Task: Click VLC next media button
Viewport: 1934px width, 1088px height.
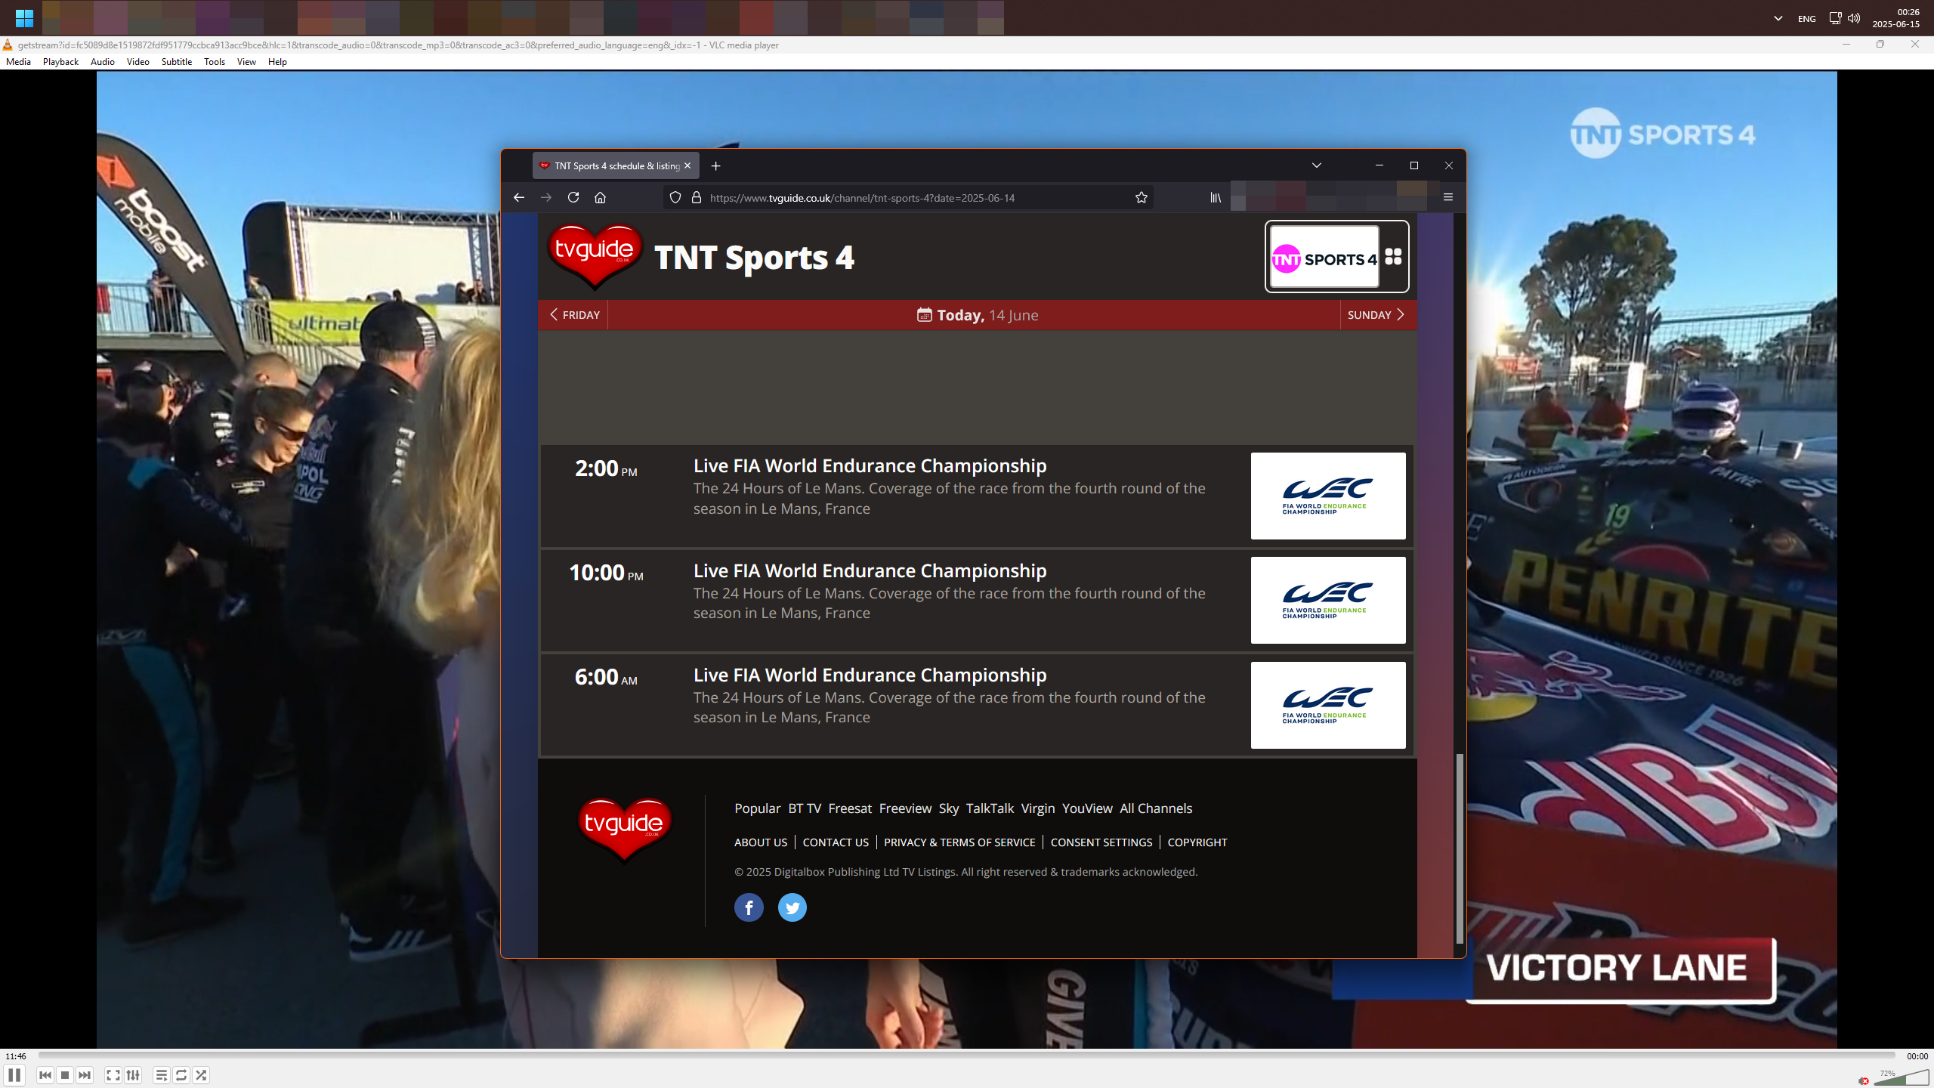Action: tap(85, 1075)
